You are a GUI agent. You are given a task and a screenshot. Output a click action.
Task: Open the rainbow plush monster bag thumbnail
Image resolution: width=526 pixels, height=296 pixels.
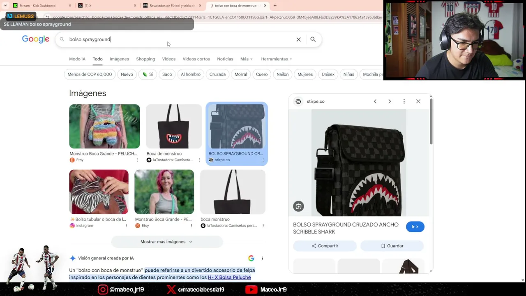[x=104, y=126]
